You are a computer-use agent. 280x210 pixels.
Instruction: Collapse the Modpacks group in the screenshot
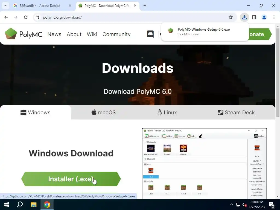click(x=145, y=142)
